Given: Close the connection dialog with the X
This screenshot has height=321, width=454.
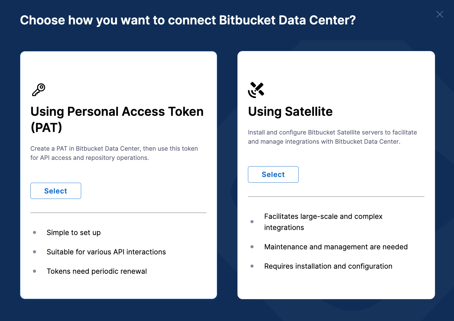Looking at the screenshot, I should tap(439, 14).
